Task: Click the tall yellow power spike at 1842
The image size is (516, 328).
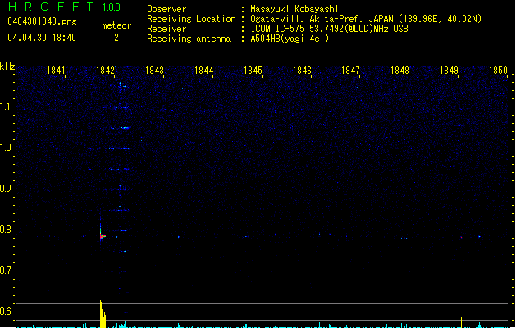Action: [x=103, y=314]
